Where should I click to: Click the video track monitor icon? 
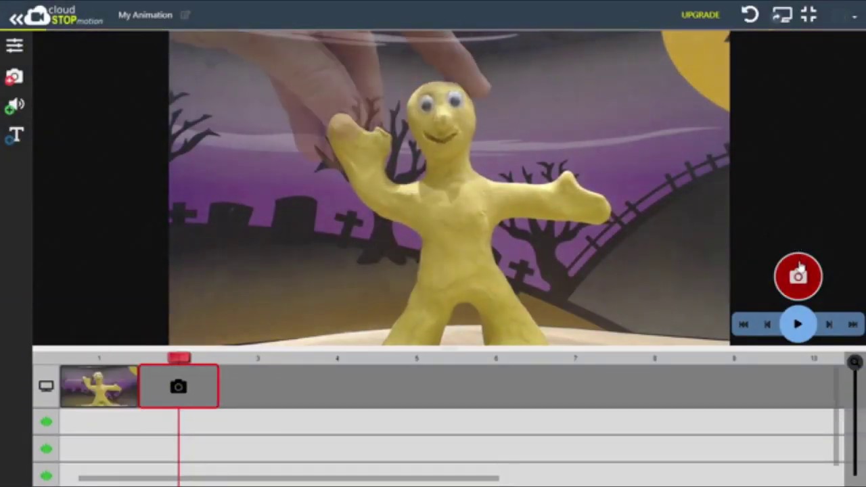(46, 386)
